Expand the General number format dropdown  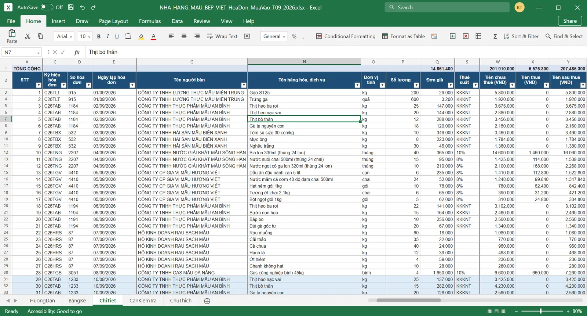(x=274, y=36)
